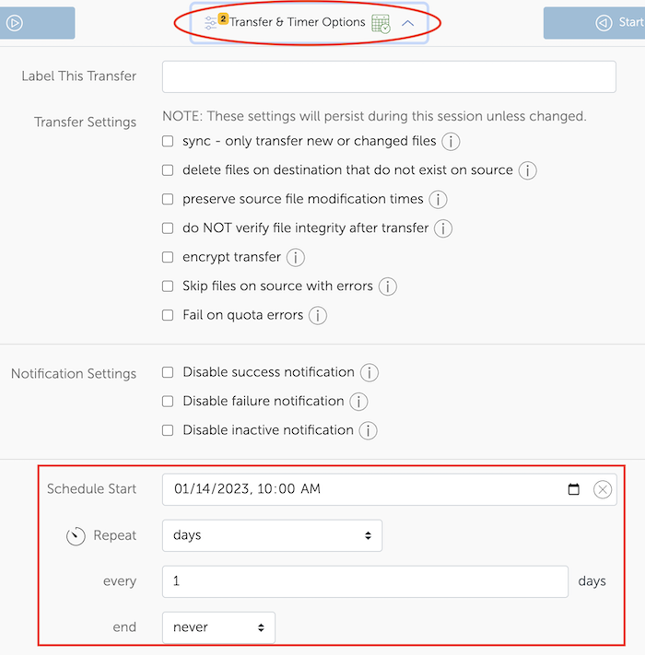The height and width of the screenshot is (655, 645).
Task: Open the Repeat interval dropdown
Action: [x=272, y=535]
